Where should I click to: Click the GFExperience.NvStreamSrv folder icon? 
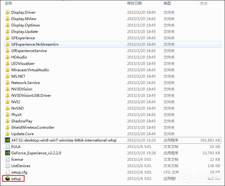click(x=8, y=44)
